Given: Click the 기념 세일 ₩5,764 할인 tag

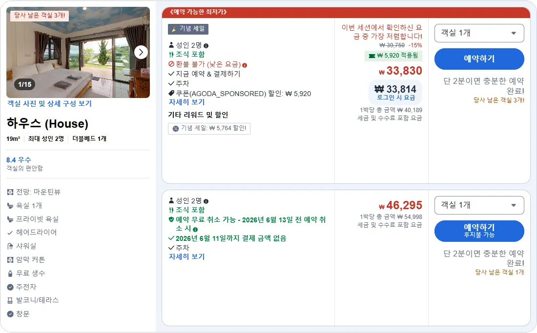Looking at the screenshot, I should pos(209,129).
